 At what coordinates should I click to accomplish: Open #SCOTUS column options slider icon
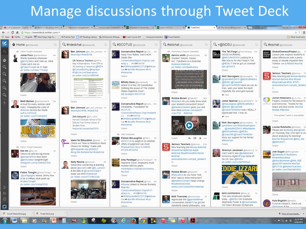tap(156, 45)
